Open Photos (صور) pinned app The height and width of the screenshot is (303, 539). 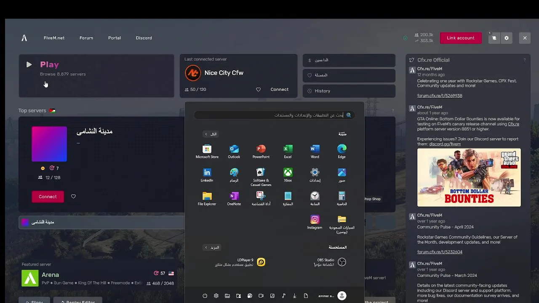342,175
